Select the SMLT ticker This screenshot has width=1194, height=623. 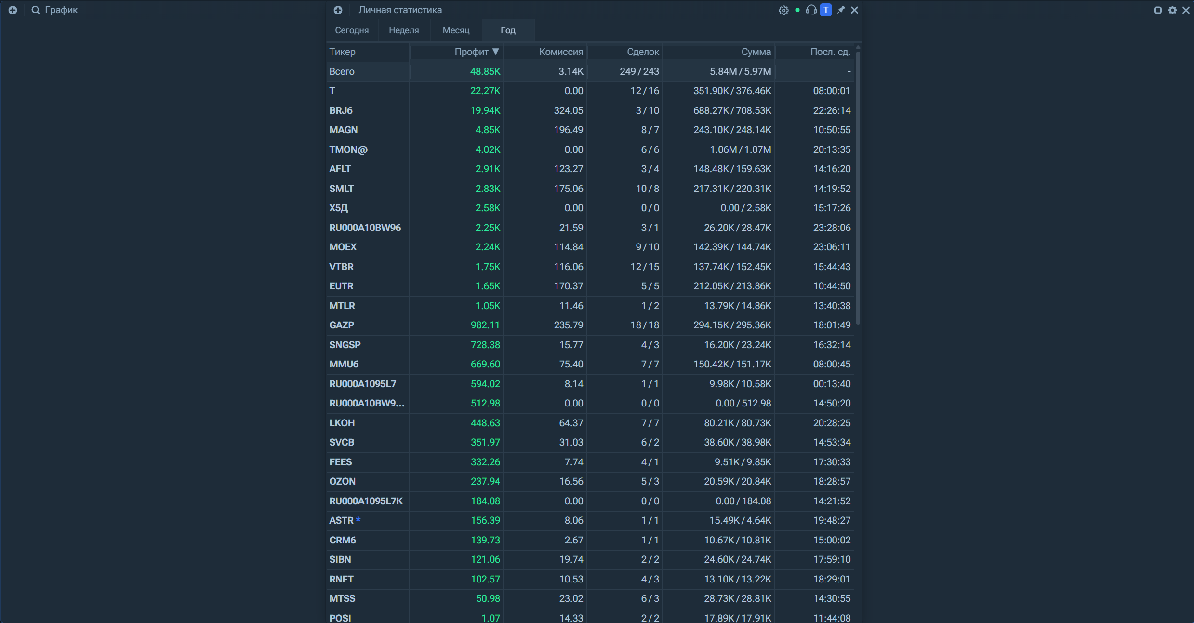(342, 189)
